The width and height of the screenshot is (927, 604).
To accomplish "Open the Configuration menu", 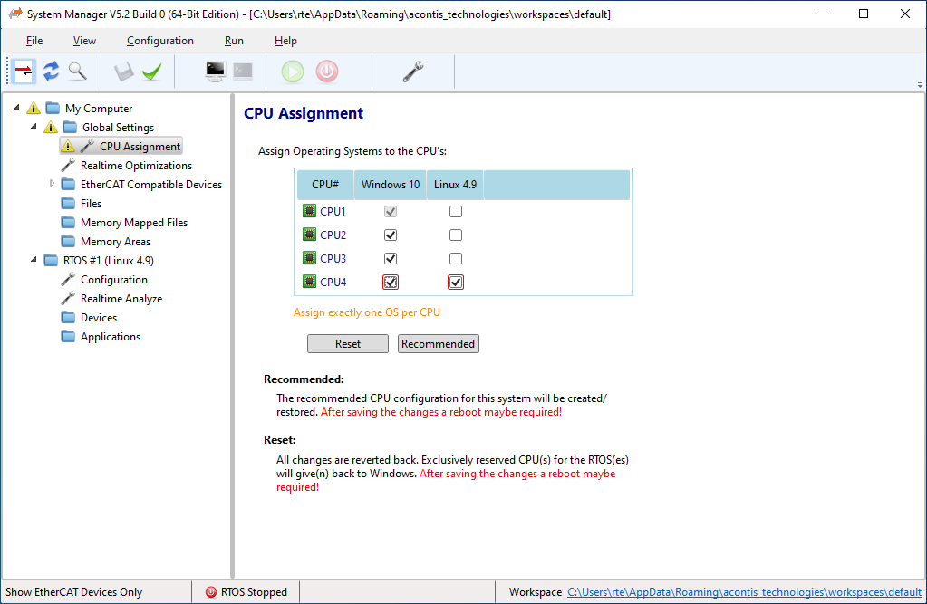I will click(x=159, y=40).
